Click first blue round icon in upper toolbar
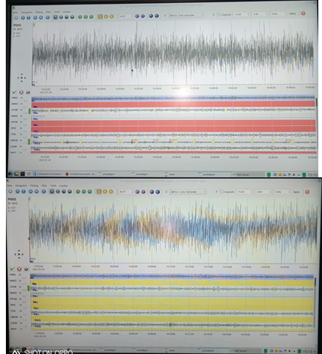 16,18
